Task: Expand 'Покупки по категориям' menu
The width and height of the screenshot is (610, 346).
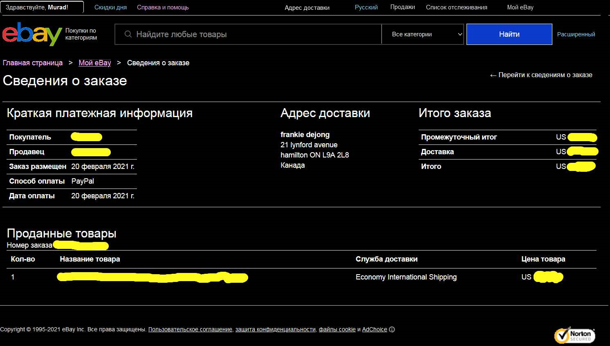Action: (x=81, y=34)
